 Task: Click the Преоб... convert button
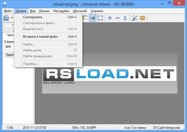pyautogui.click(x=9, y=55)
